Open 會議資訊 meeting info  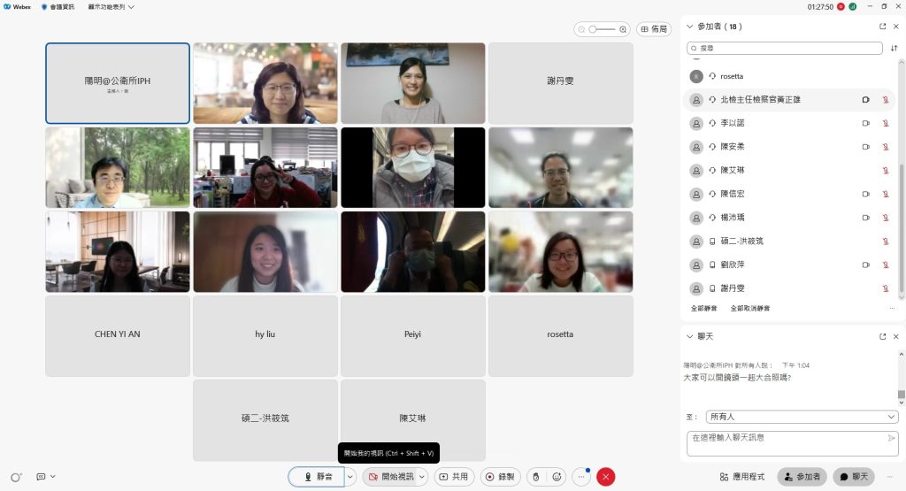click(60, 7)
